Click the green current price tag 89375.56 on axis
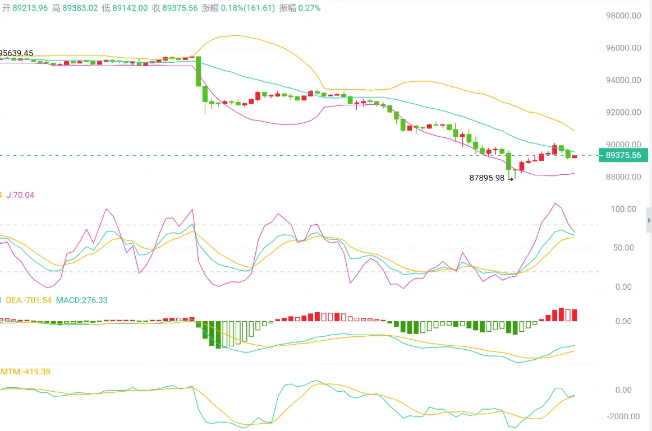The height and width of the screenshot is (431, 652). tap(623, 155)
